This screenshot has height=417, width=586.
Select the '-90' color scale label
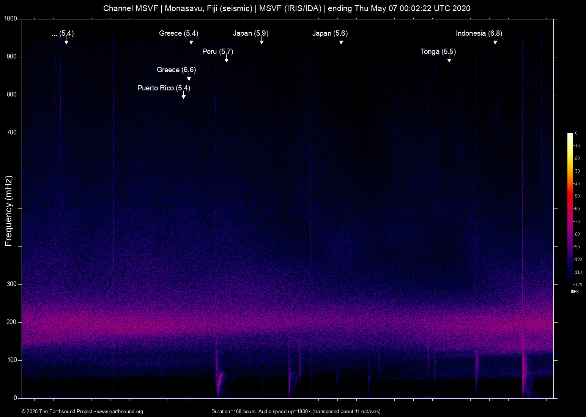pyautogui.click(x=576, y=247)
